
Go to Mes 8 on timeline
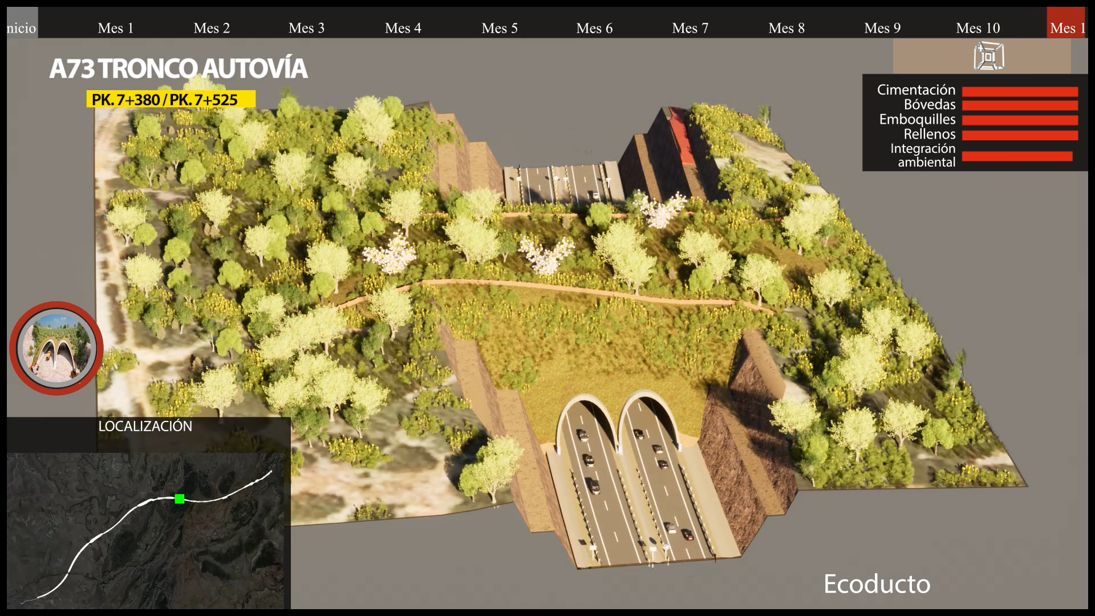[x=786, y=28]
